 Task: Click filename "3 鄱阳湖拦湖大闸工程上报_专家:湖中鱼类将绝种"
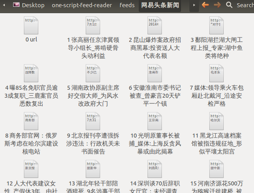coord(217,48)
